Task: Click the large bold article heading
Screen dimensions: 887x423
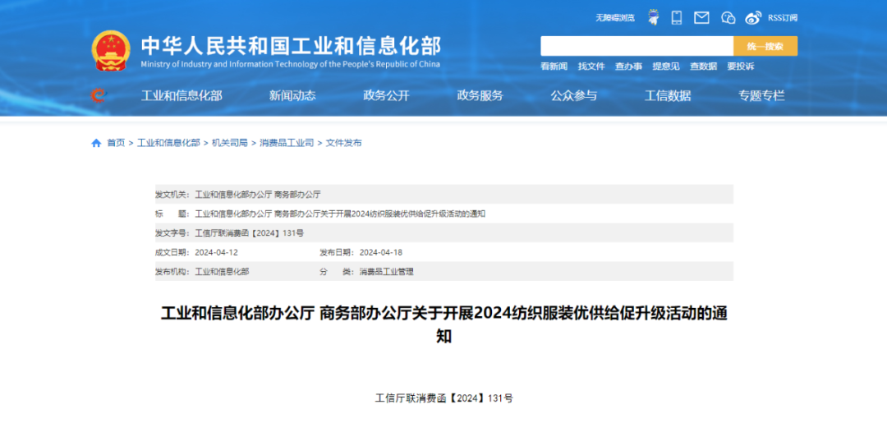Action: click(444, 324)
